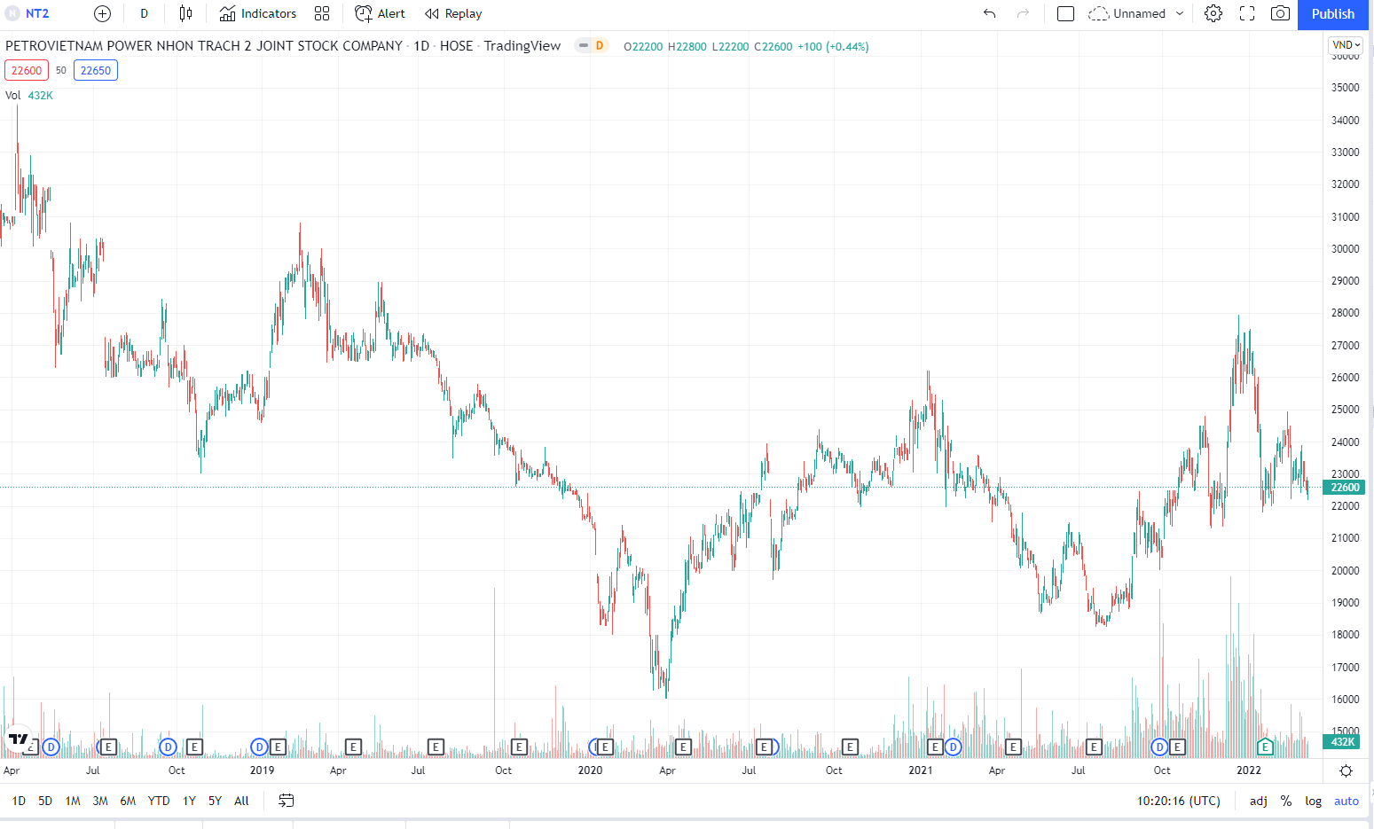Click the earnings E marker after 2020 label
This screenshot has height=829, width=1374.
click(x=605, y=747)
